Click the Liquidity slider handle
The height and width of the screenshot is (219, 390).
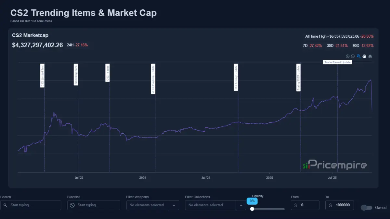[x=252, y=209]
